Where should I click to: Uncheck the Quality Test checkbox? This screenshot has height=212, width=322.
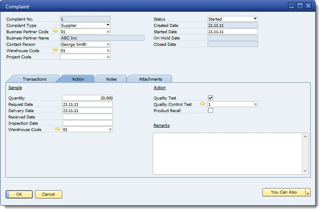(210, 98)
